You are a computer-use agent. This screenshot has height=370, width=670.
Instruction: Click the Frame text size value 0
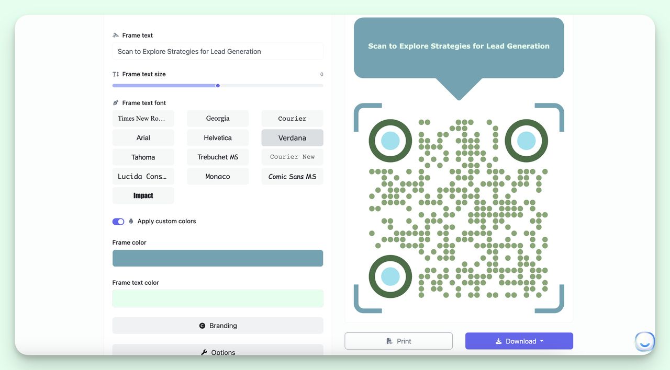[x=321, y=75]
